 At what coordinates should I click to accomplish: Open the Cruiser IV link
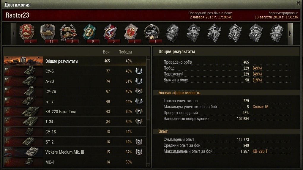coord(260,107)
